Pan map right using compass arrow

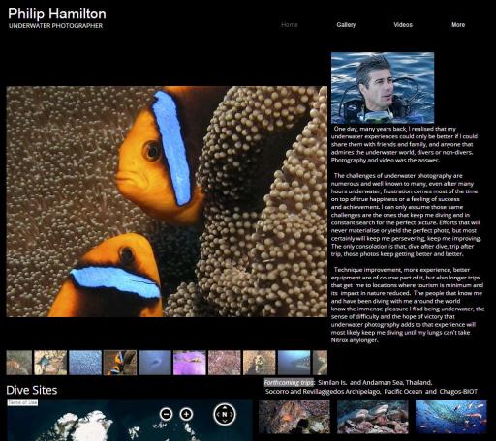tap(232, 414)
